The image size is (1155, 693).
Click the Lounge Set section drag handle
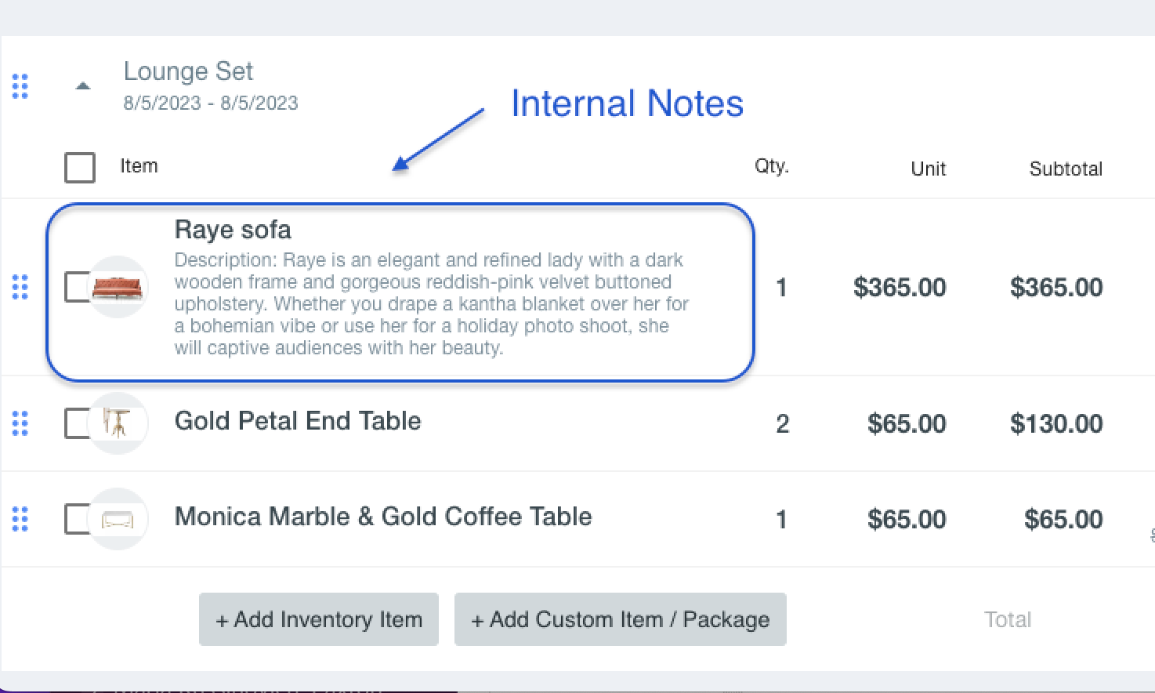pyautogui.click(x=20, y=86)
